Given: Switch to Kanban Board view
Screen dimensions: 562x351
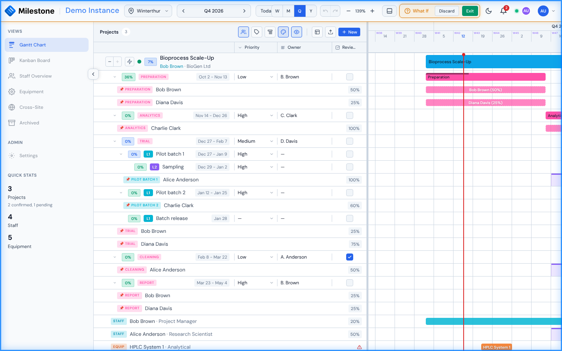Looking at the screenshot, I should point(46,60).
